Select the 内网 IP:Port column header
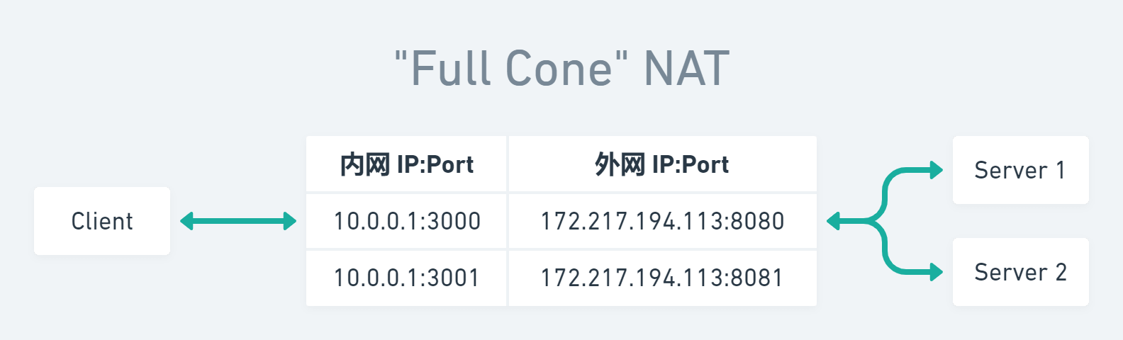The image size is (1123, 340). click(x=406, y=164)
